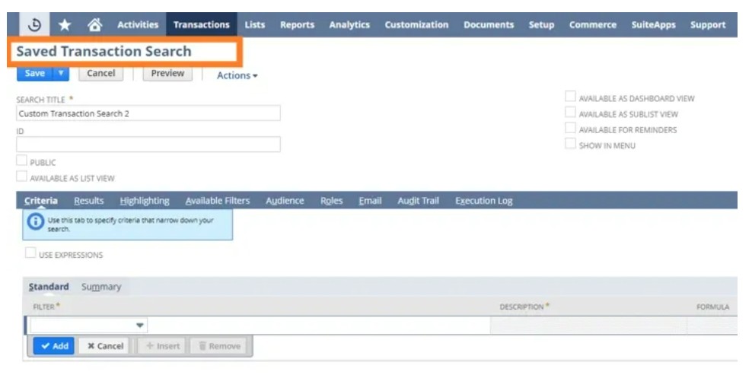
Task: Open the Customization menu
Action: pos(417,25)
